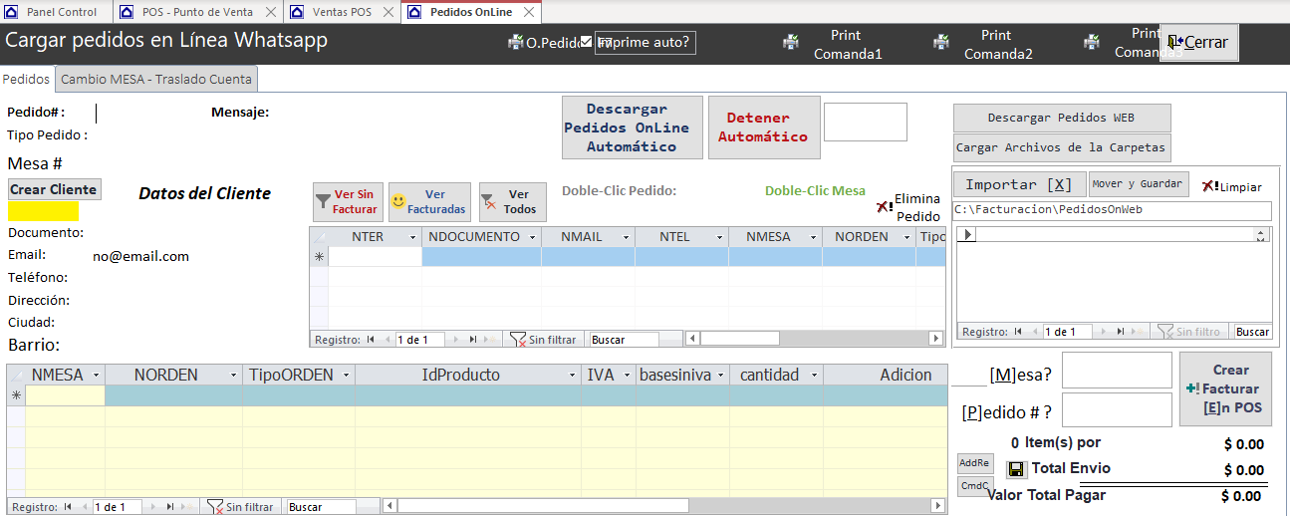Open the IdProducto column dropdown arrow
1290x516 pixels.
[x=572, y=376]
